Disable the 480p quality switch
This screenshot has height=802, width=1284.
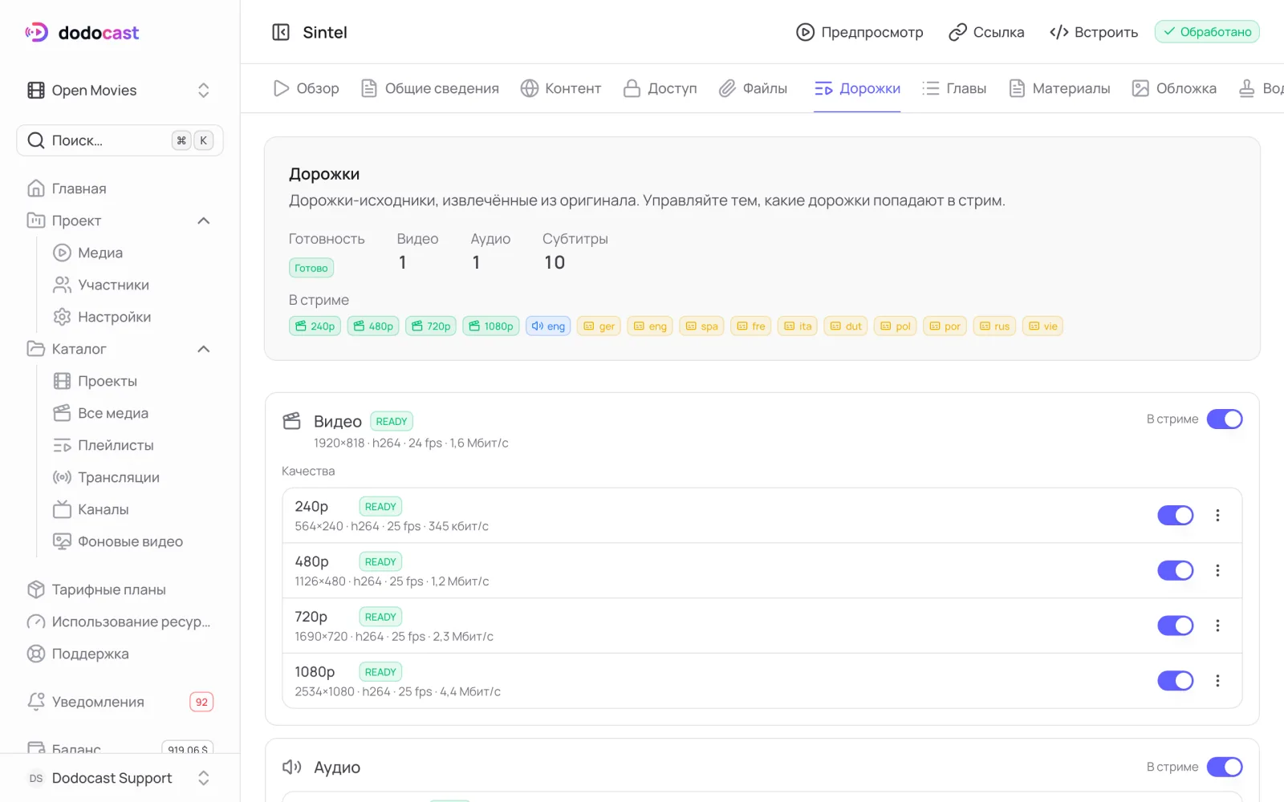point(1176,570)
